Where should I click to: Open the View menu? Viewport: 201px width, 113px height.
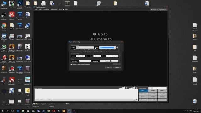point(40,10)
